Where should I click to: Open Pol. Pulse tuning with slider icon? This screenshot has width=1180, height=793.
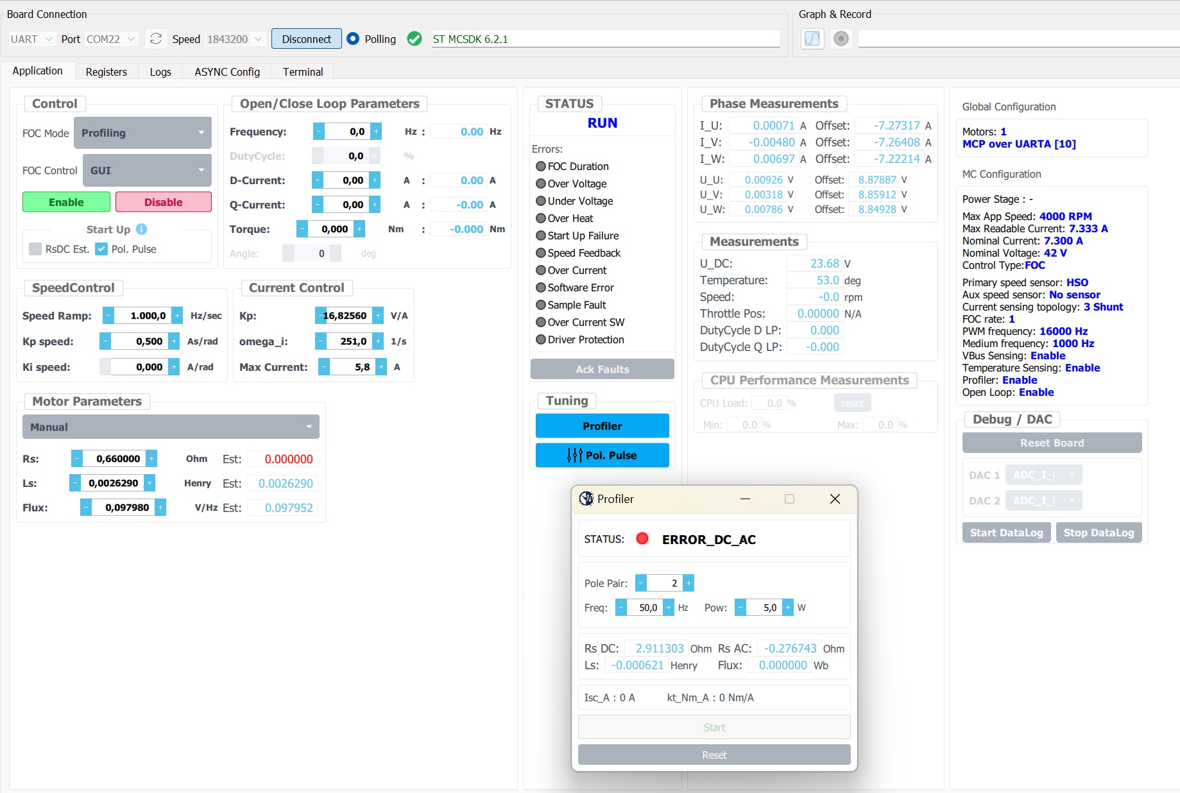[x=601, y=456]
